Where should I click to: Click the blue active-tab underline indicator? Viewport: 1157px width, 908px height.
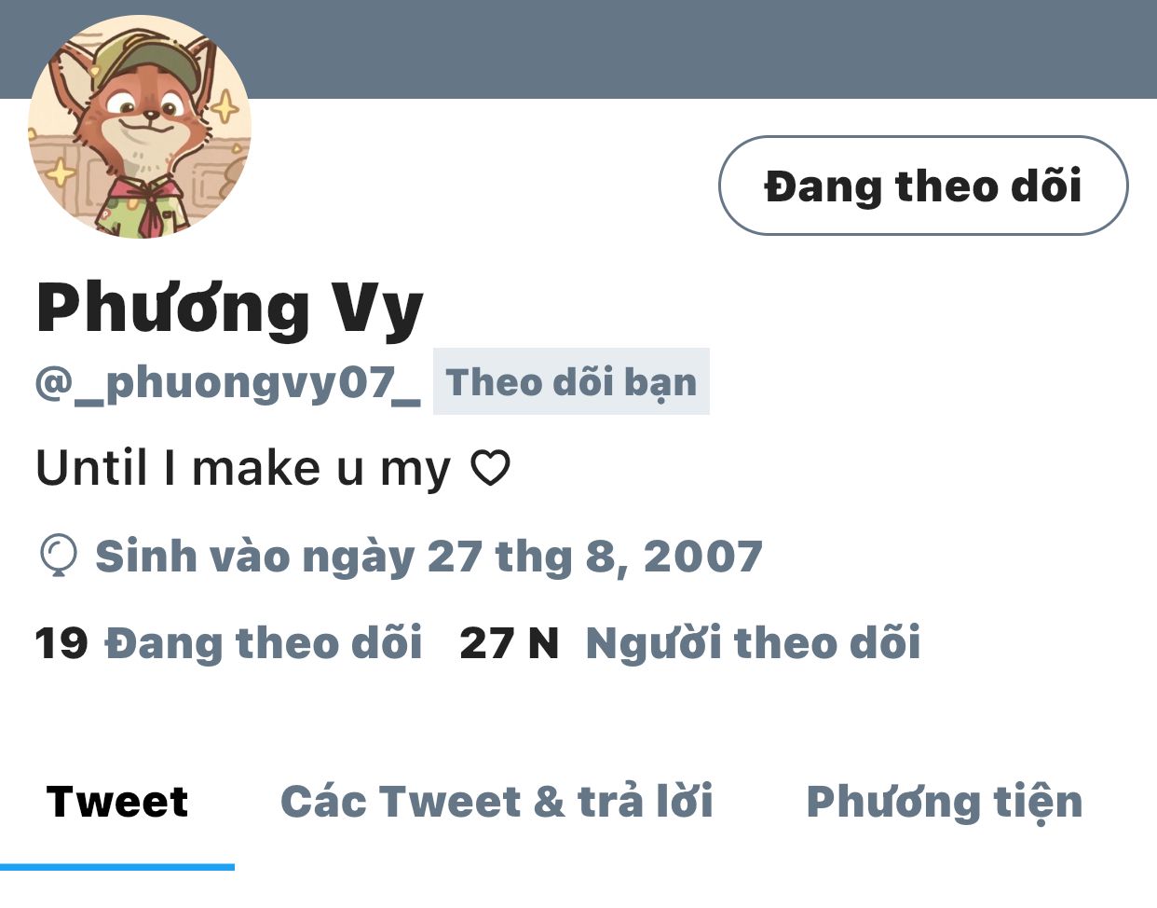coord(117,867)
